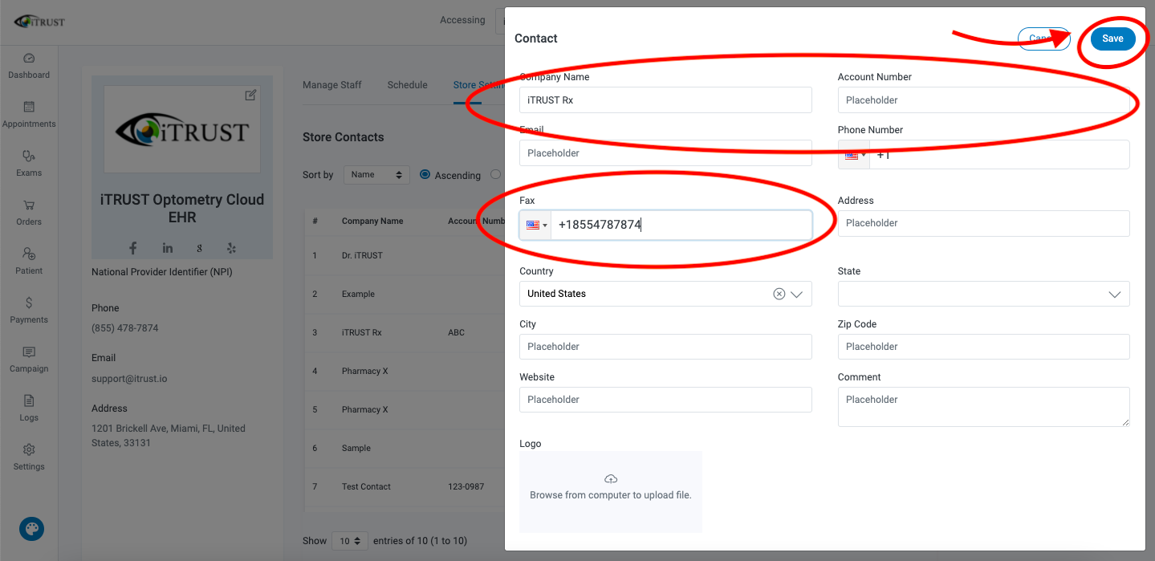Viewport: 1155px width, 561px height.
Task: Expand the State dropdown
Action: pos(1116,294)
